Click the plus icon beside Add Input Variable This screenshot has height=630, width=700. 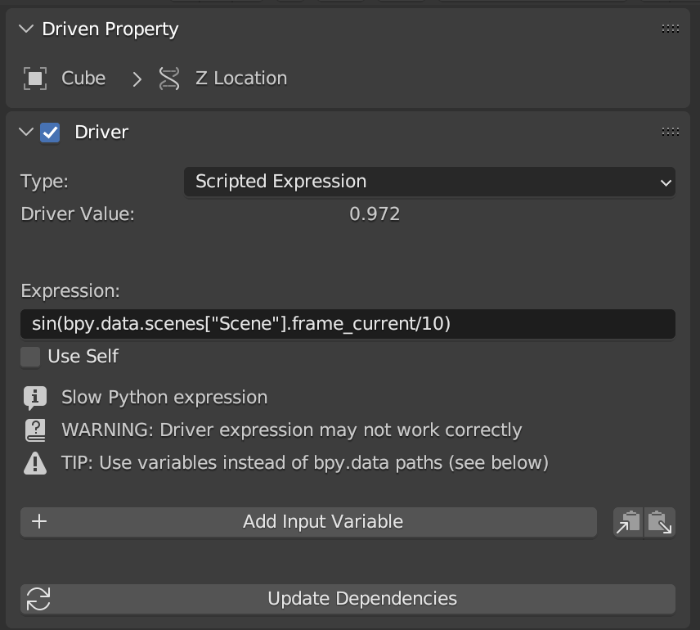pos(38,522)
